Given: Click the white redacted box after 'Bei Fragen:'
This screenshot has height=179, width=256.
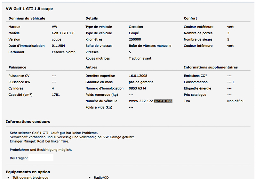Looking at the screenshot, I should pyautogui.click(x=41, y=158).
